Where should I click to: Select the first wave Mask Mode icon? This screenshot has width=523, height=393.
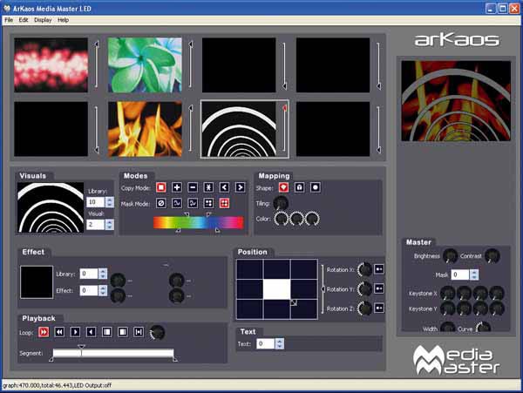pyautogui.click(x=177, y=203)
